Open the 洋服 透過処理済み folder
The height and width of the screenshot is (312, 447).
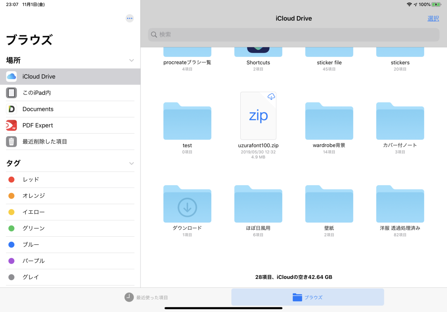(400, 204)
